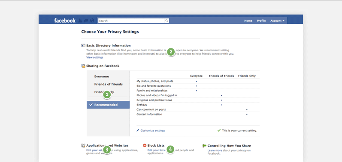The height and width of the screenshot is (162, 342).
Task: Open the View settings link
Action: point(95,58)
